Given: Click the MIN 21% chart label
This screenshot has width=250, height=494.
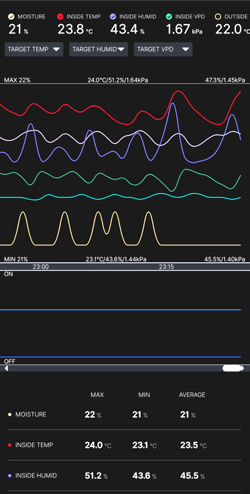Looking at the screenshot, I should [x=15, y=259].
